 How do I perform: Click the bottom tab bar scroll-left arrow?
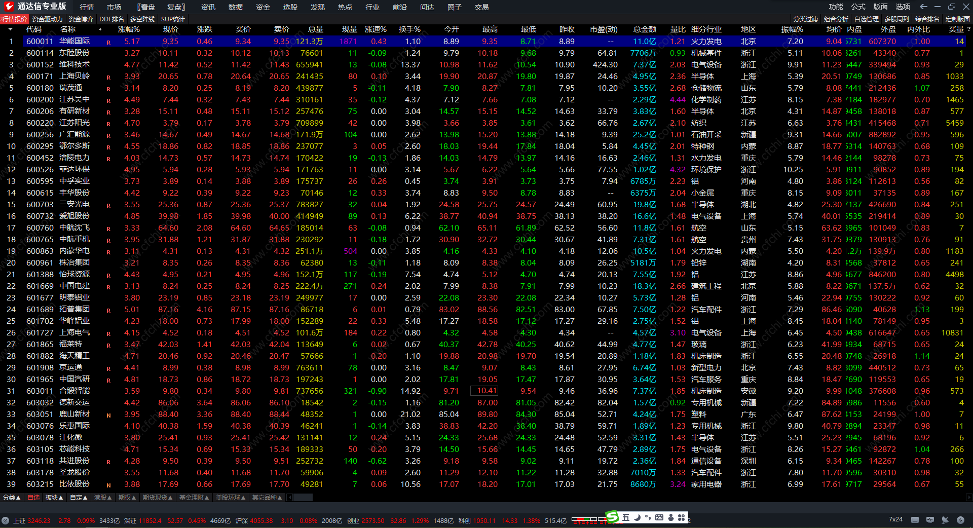pos(290,498)
